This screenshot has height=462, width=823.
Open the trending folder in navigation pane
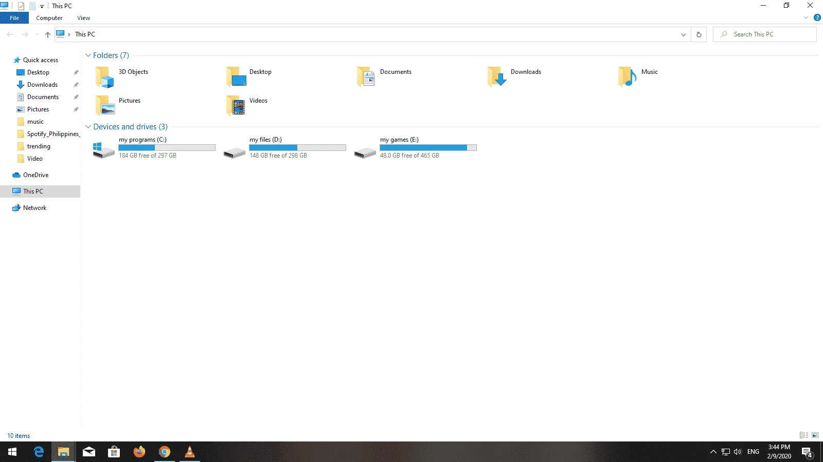pyautogui.click(x=39, y=146)
